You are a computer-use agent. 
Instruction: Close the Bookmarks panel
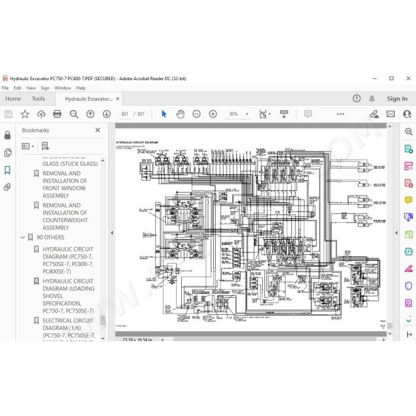point(97,130)
